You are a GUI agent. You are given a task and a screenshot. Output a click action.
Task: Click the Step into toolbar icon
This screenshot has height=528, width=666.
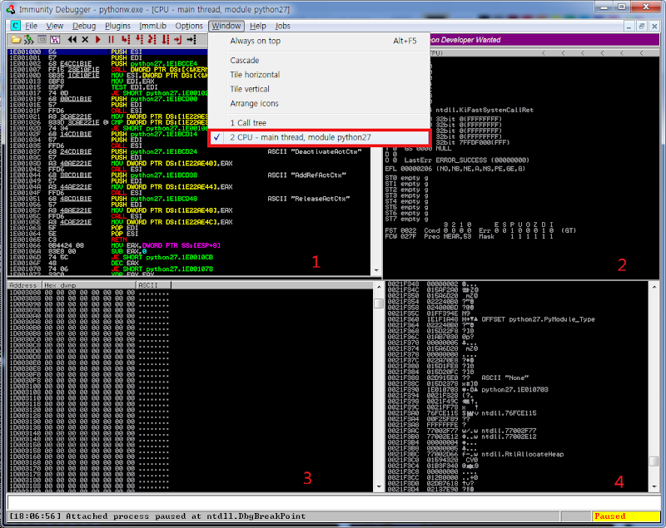[x=126, y=40]
